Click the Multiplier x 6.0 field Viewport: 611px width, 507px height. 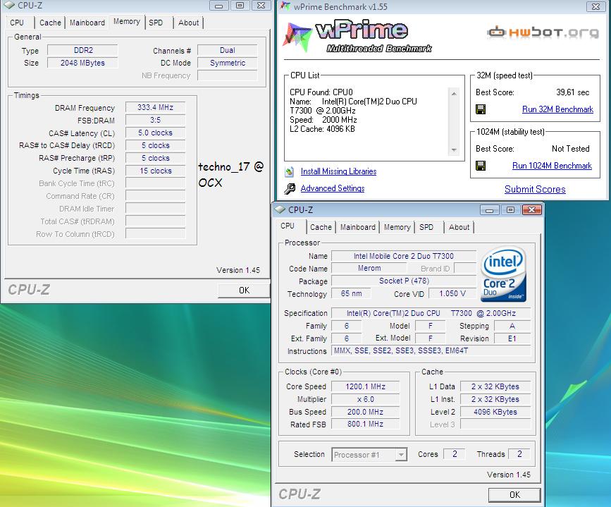pos(366,399)
